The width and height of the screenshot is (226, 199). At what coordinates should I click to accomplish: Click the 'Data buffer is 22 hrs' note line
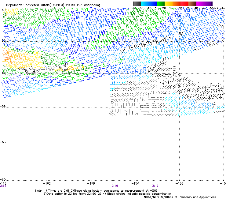tap(108, 194)
